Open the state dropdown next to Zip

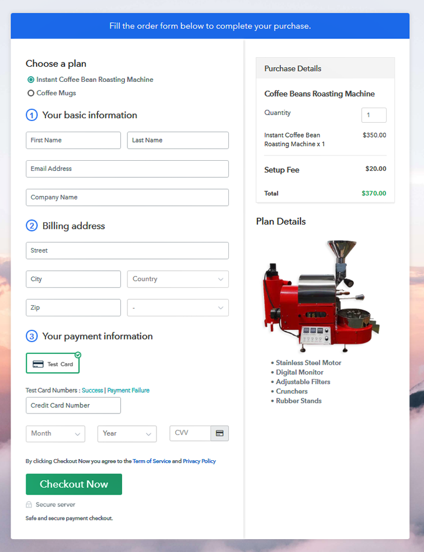point(178,308)
